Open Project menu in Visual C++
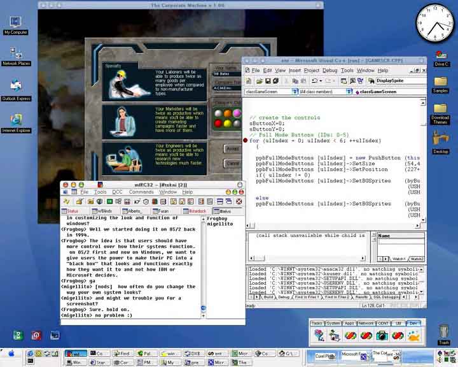 pos(311,70)
